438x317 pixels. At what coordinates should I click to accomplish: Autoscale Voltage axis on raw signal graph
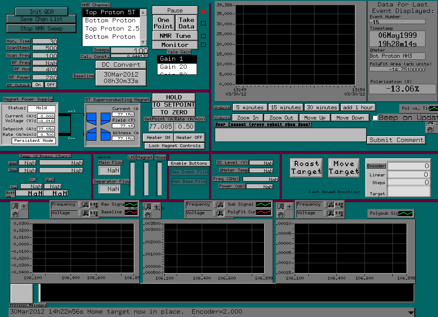(86, 213)
